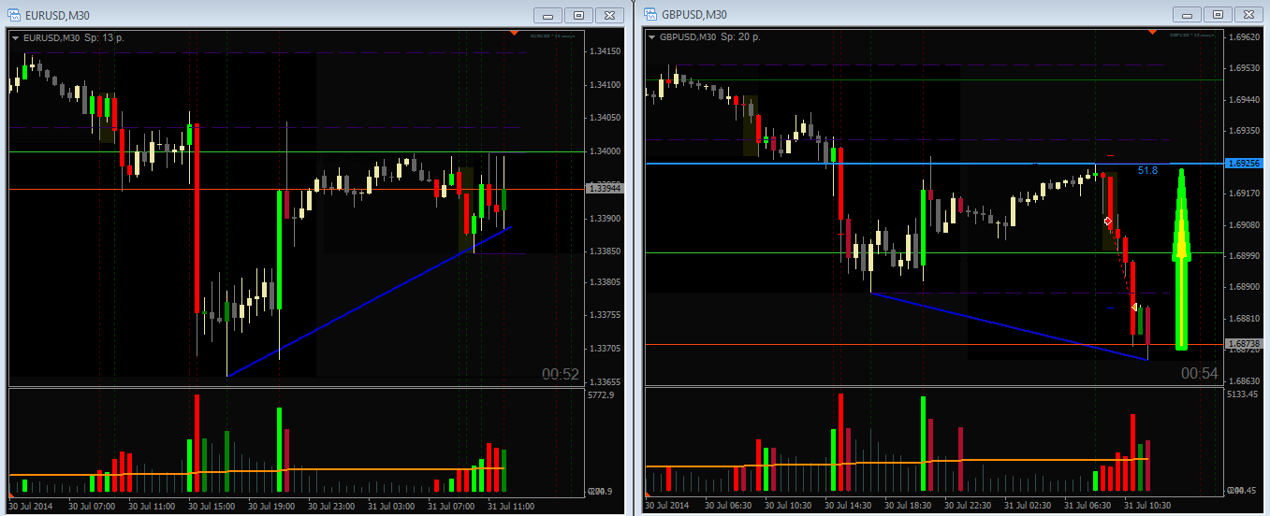Click the EURUSD chart shift orange triangle marker
Viewport: 1270px width, 516px height.
[x=514, y=34]
